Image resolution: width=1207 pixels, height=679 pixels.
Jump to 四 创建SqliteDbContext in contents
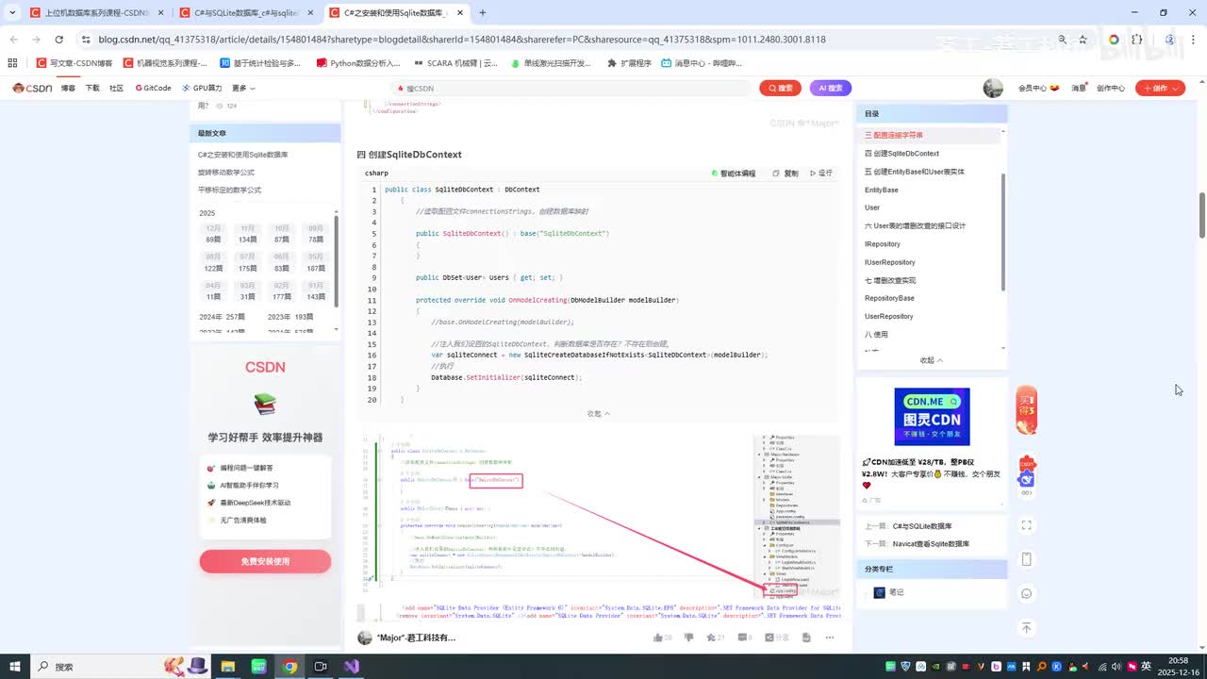click(901, 154)
